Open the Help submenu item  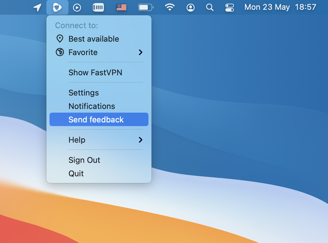[x=99, y=140]
